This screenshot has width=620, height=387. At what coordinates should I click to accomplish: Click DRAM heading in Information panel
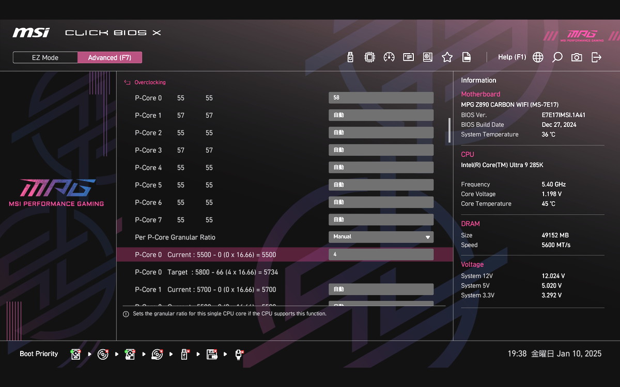pos(471,223)
